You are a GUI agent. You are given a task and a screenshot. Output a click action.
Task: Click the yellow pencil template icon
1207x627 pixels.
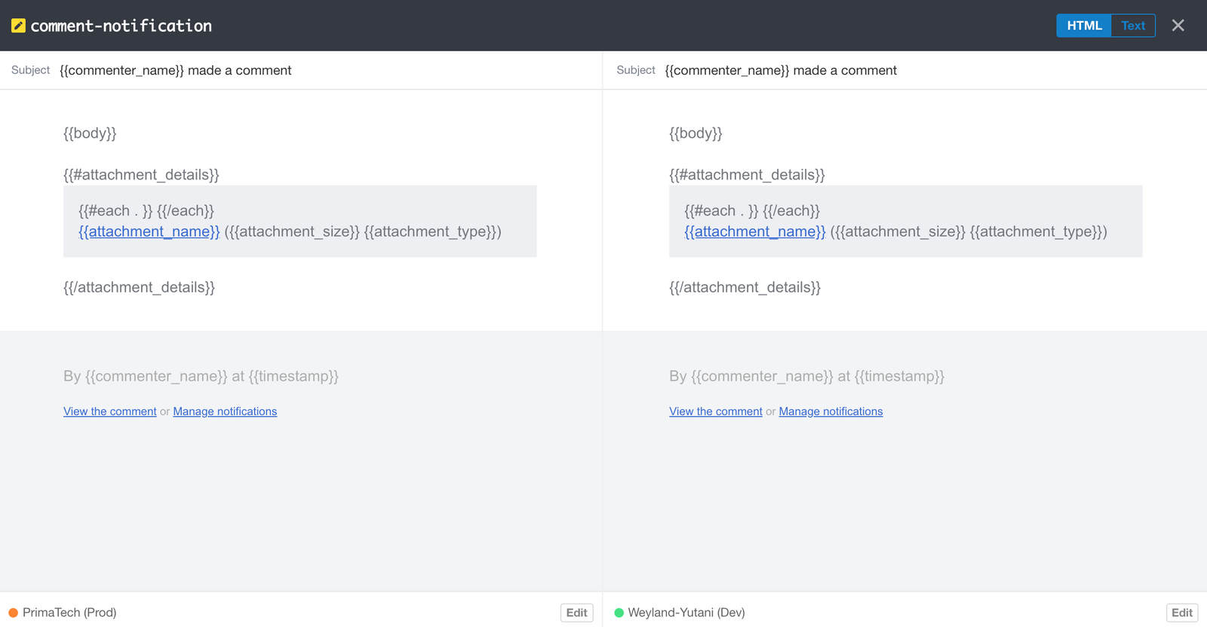point(18,26)
